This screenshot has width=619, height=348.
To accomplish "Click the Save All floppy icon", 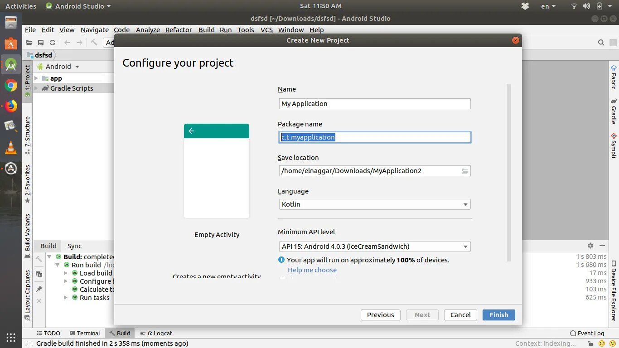I will (41, 43).
